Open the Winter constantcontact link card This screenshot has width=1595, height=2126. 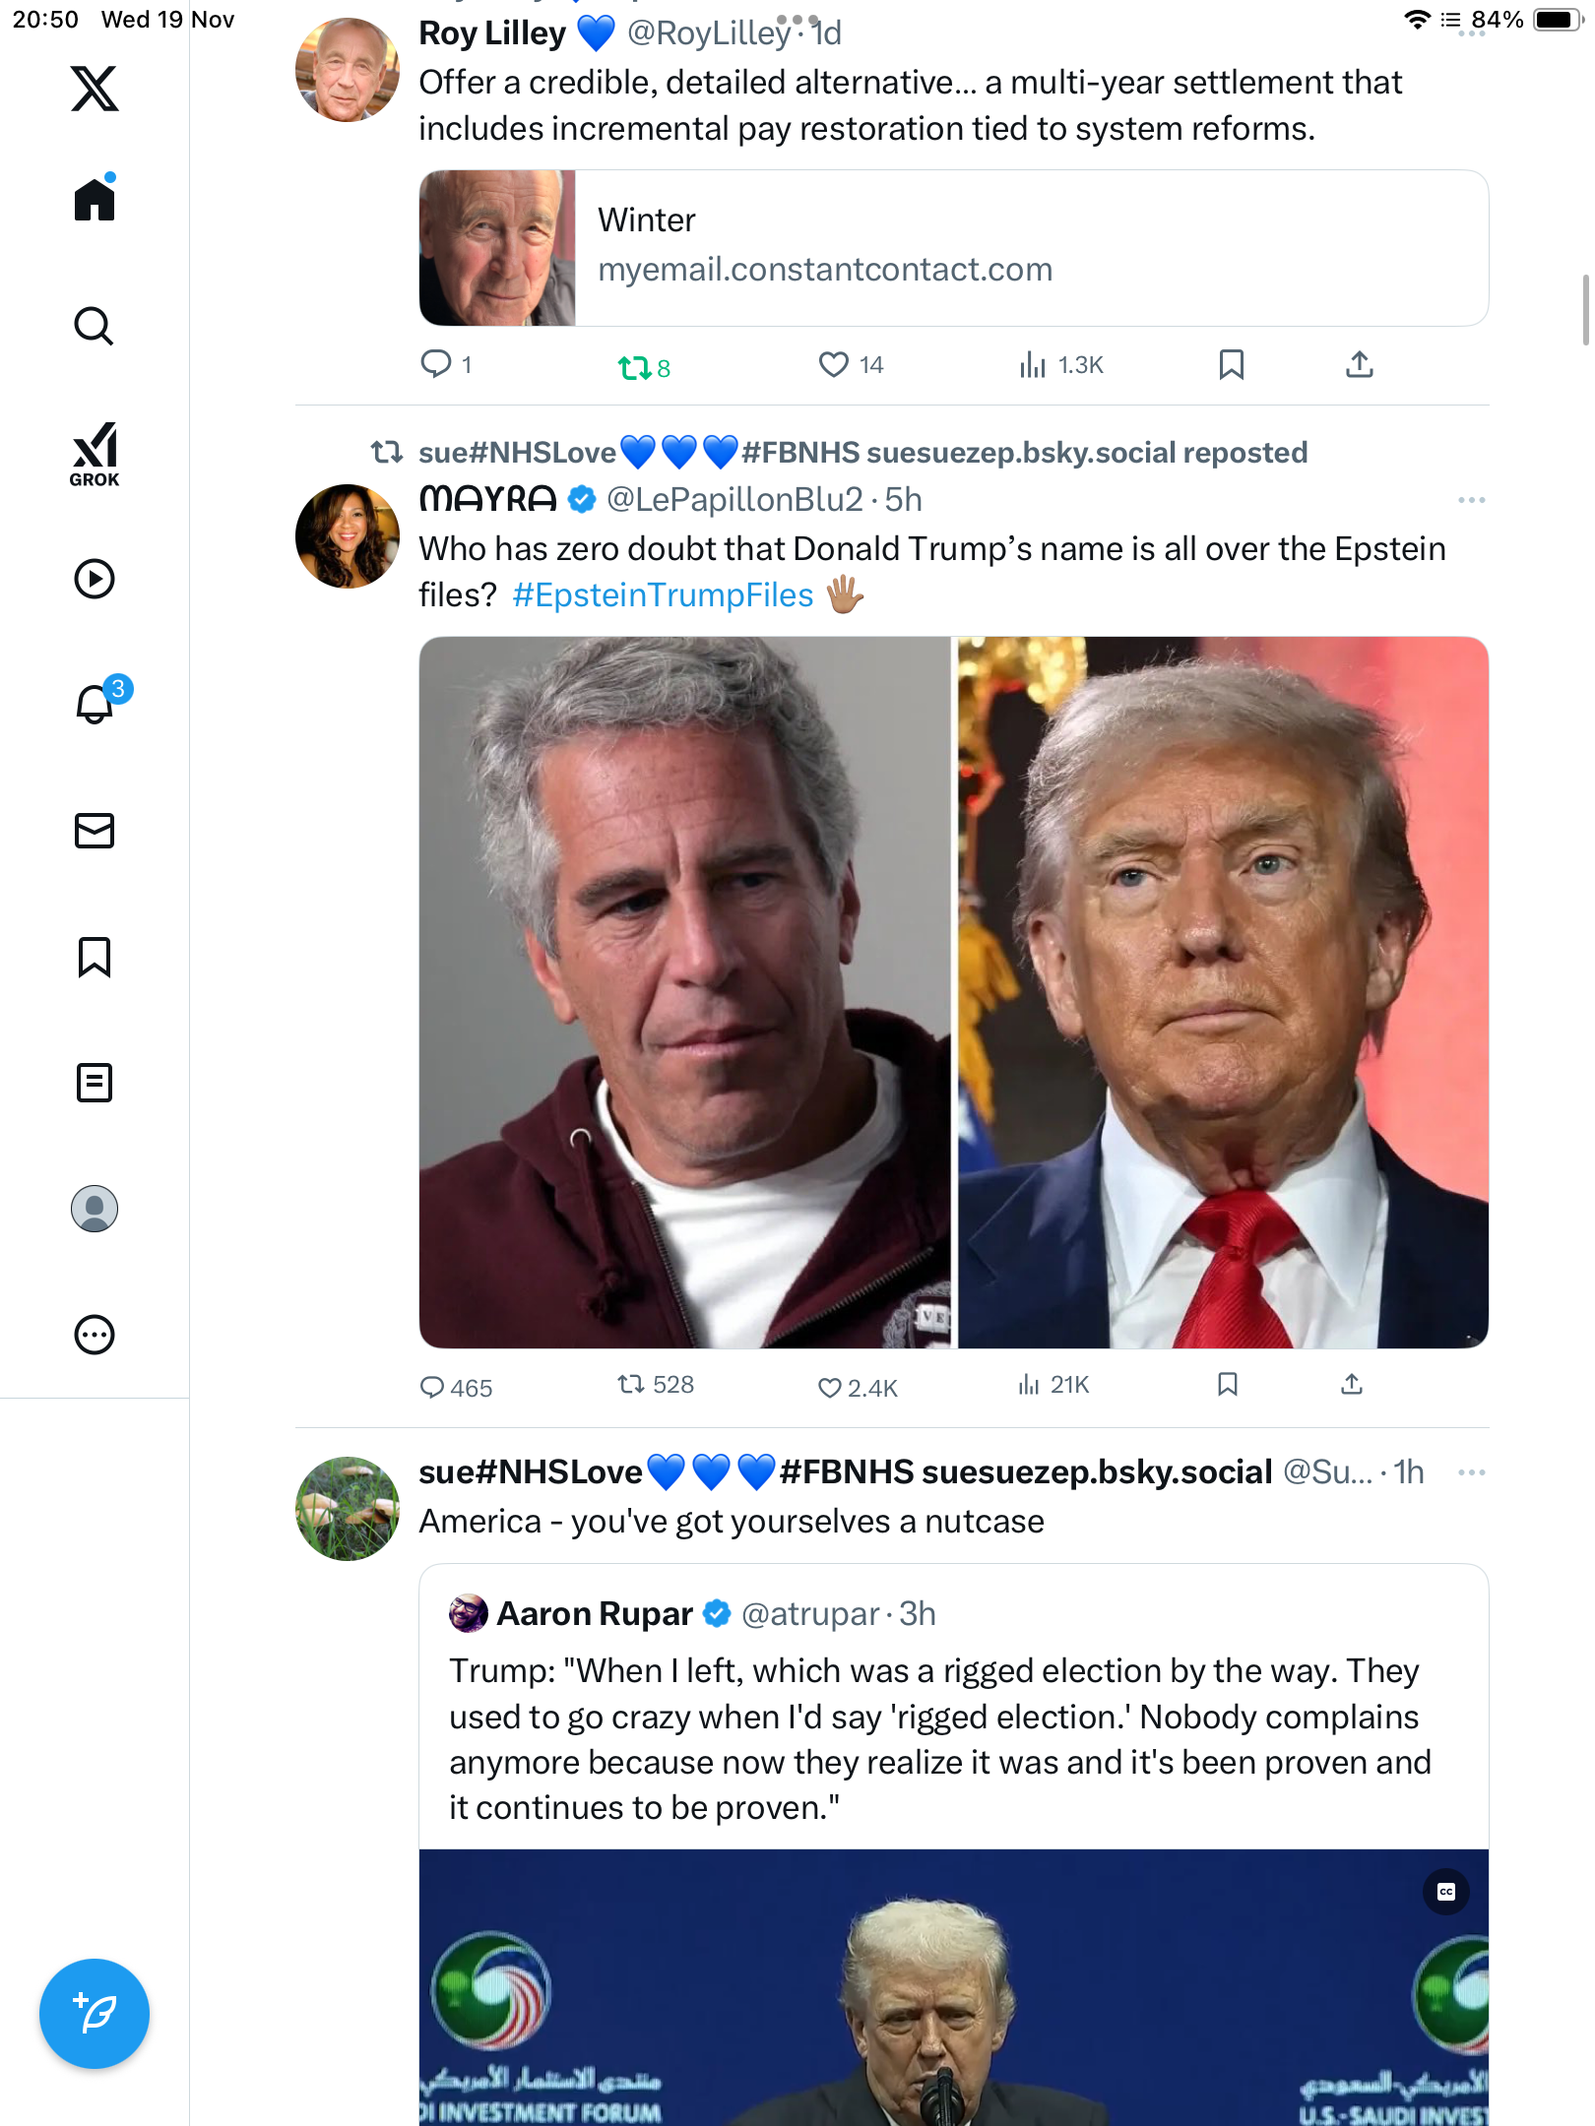click(x=953, y=248)
